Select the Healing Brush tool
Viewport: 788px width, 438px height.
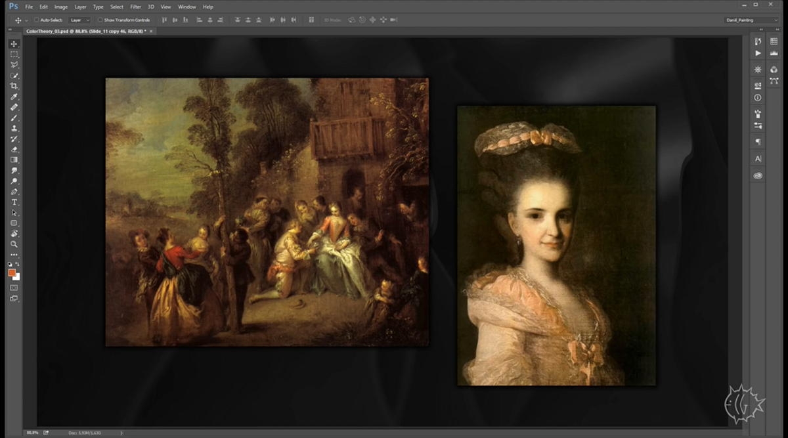coord(14,107)
